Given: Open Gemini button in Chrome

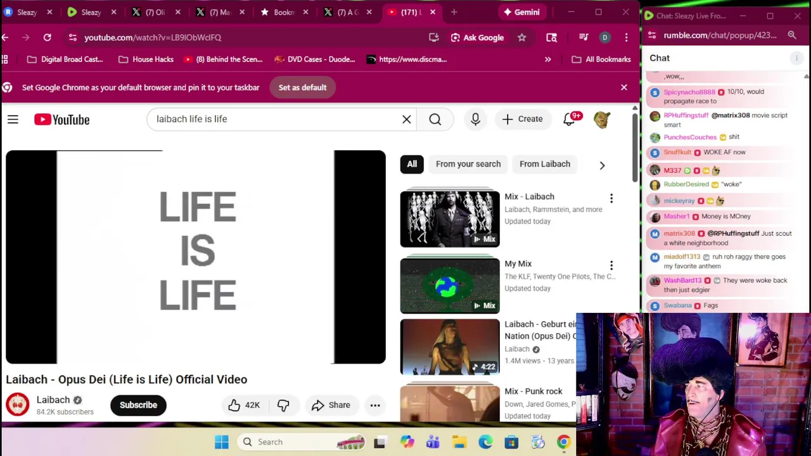Looking at the screenshot, I should point(521,12).
